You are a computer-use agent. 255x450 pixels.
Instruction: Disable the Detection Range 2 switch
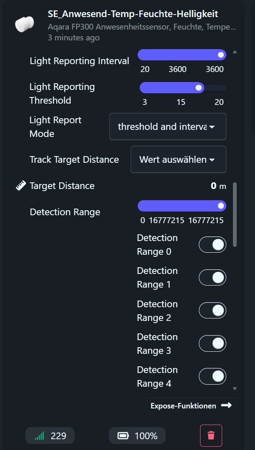tap(212, 311)
